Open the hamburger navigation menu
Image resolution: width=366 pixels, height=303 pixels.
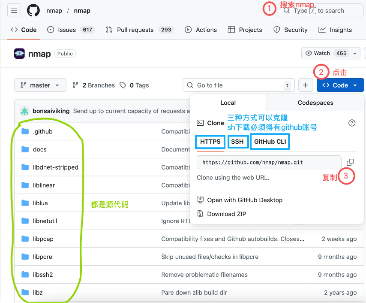[14, 11]
